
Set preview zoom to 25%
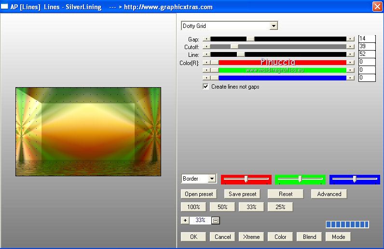tap(280, 207)
